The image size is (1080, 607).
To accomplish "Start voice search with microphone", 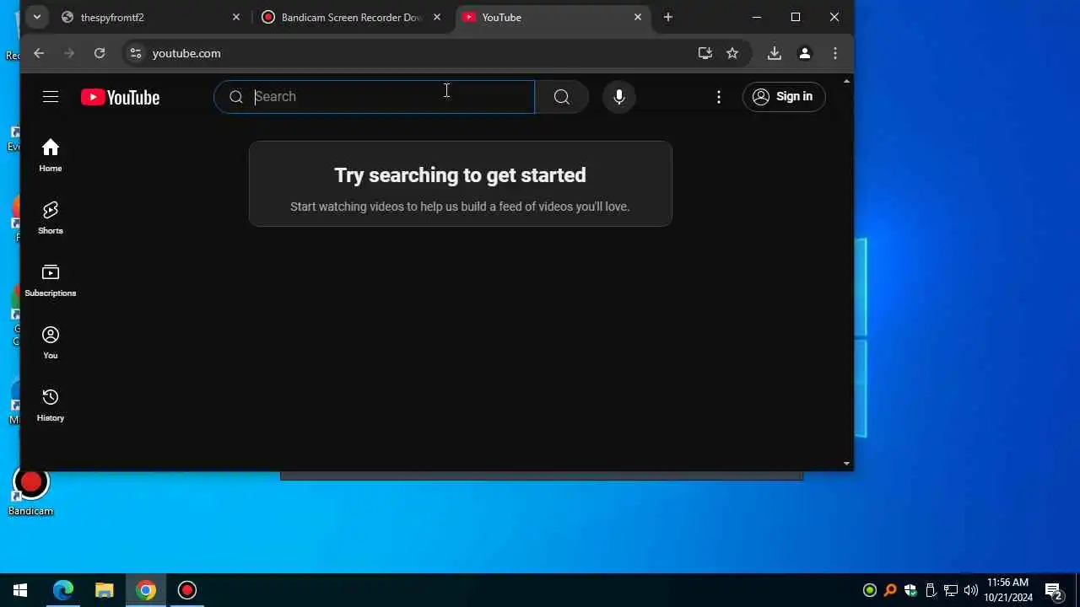I will (619, 97).
